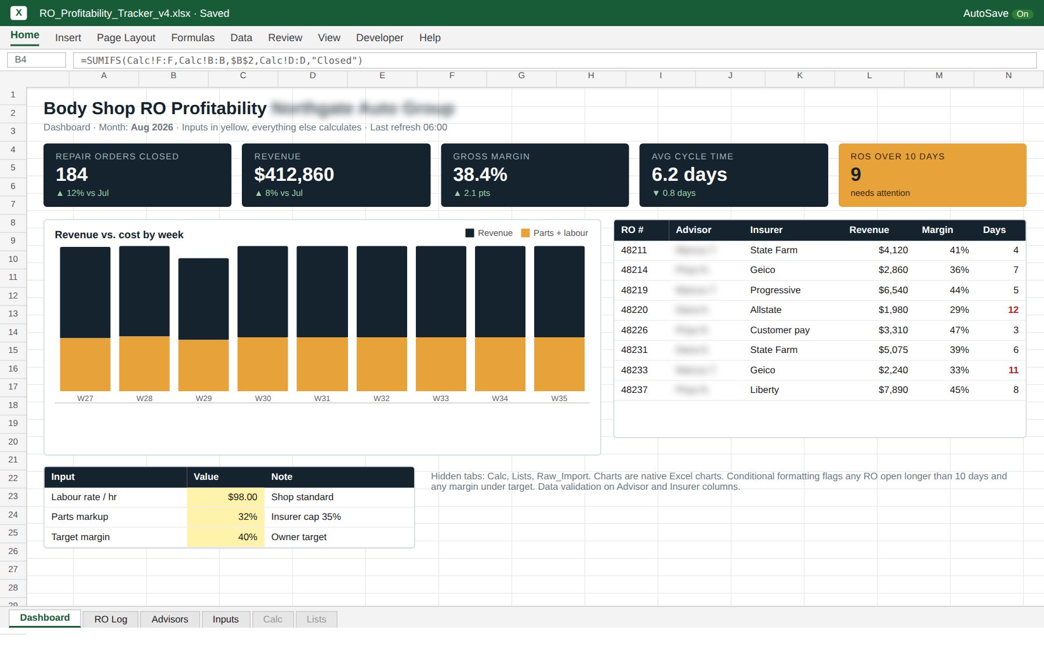
Task: Click the Parts + labour legend swatch
Action: [x=525, y=233]
